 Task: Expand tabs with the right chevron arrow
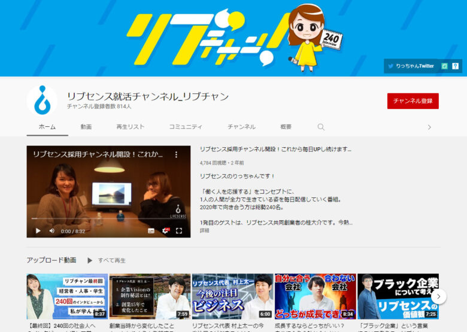(429, 127)
